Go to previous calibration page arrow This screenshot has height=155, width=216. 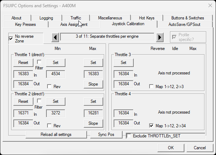point(55,37)
